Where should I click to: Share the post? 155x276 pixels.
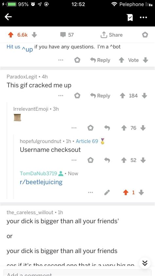point(112,35)
